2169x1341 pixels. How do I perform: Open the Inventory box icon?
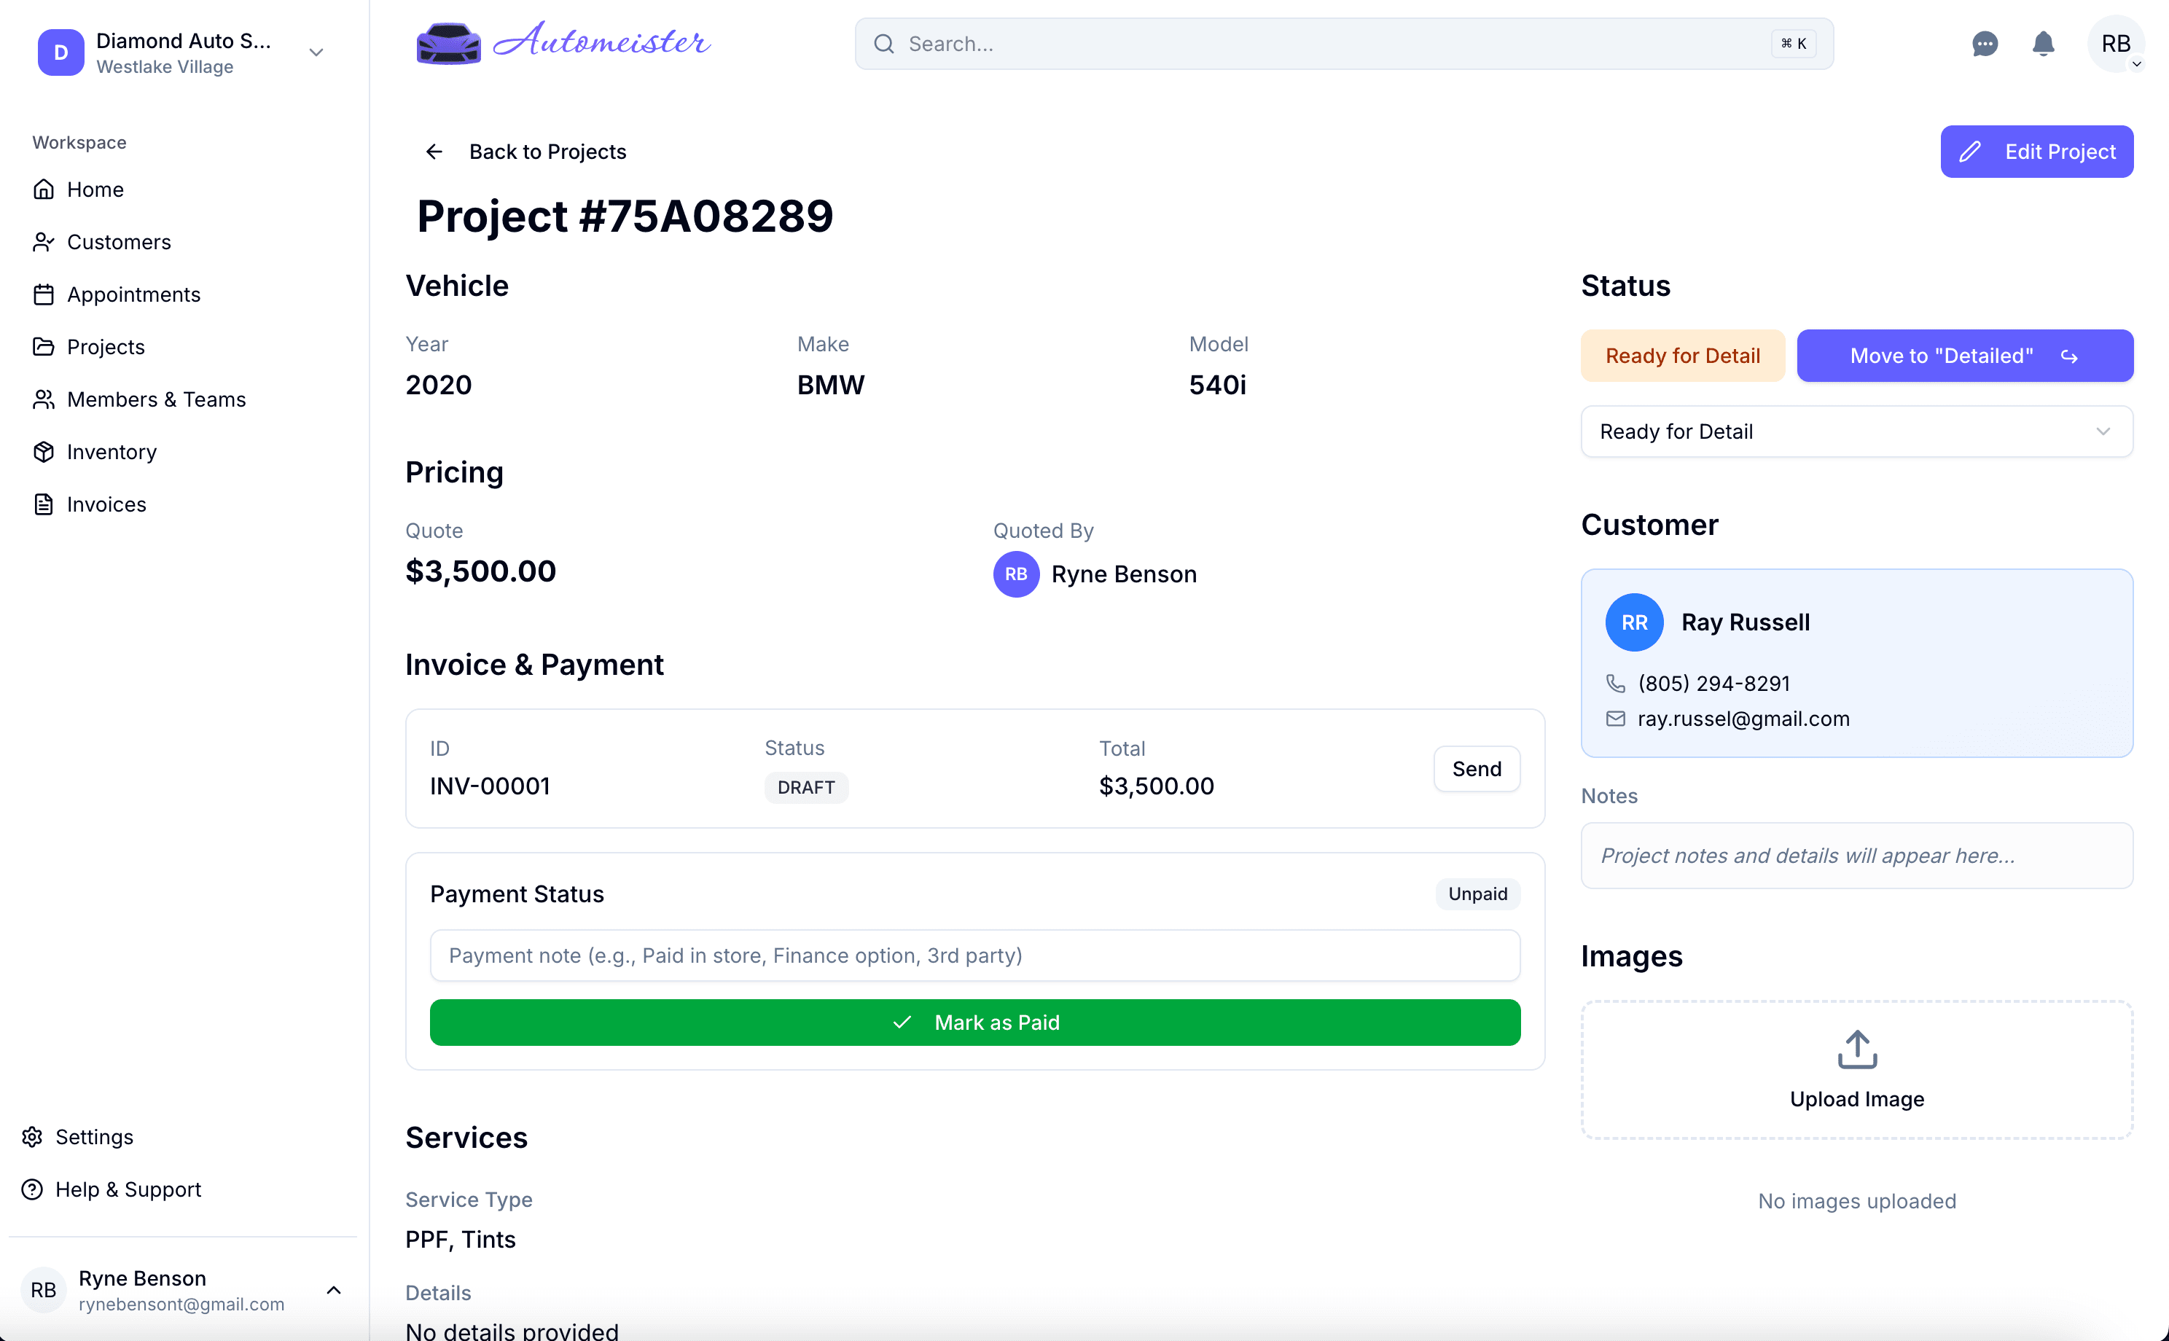click(44, 451)
